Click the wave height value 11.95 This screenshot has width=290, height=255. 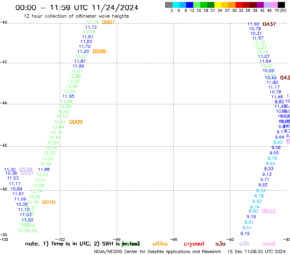coord(69,96)
